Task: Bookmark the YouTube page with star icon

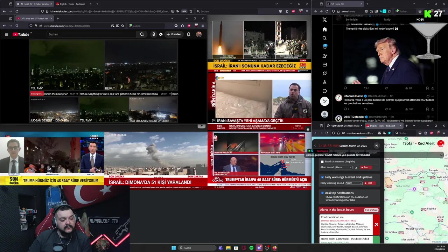Action: point(122,26)
